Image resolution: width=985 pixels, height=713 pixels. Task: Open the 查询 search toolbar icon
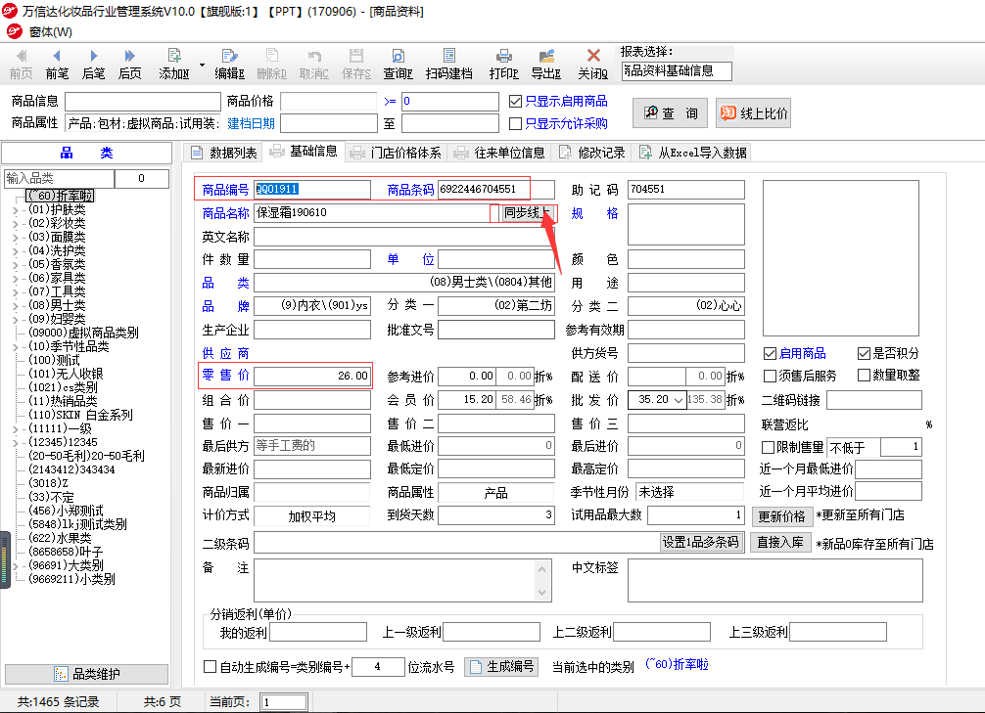[x=399, y=64]
